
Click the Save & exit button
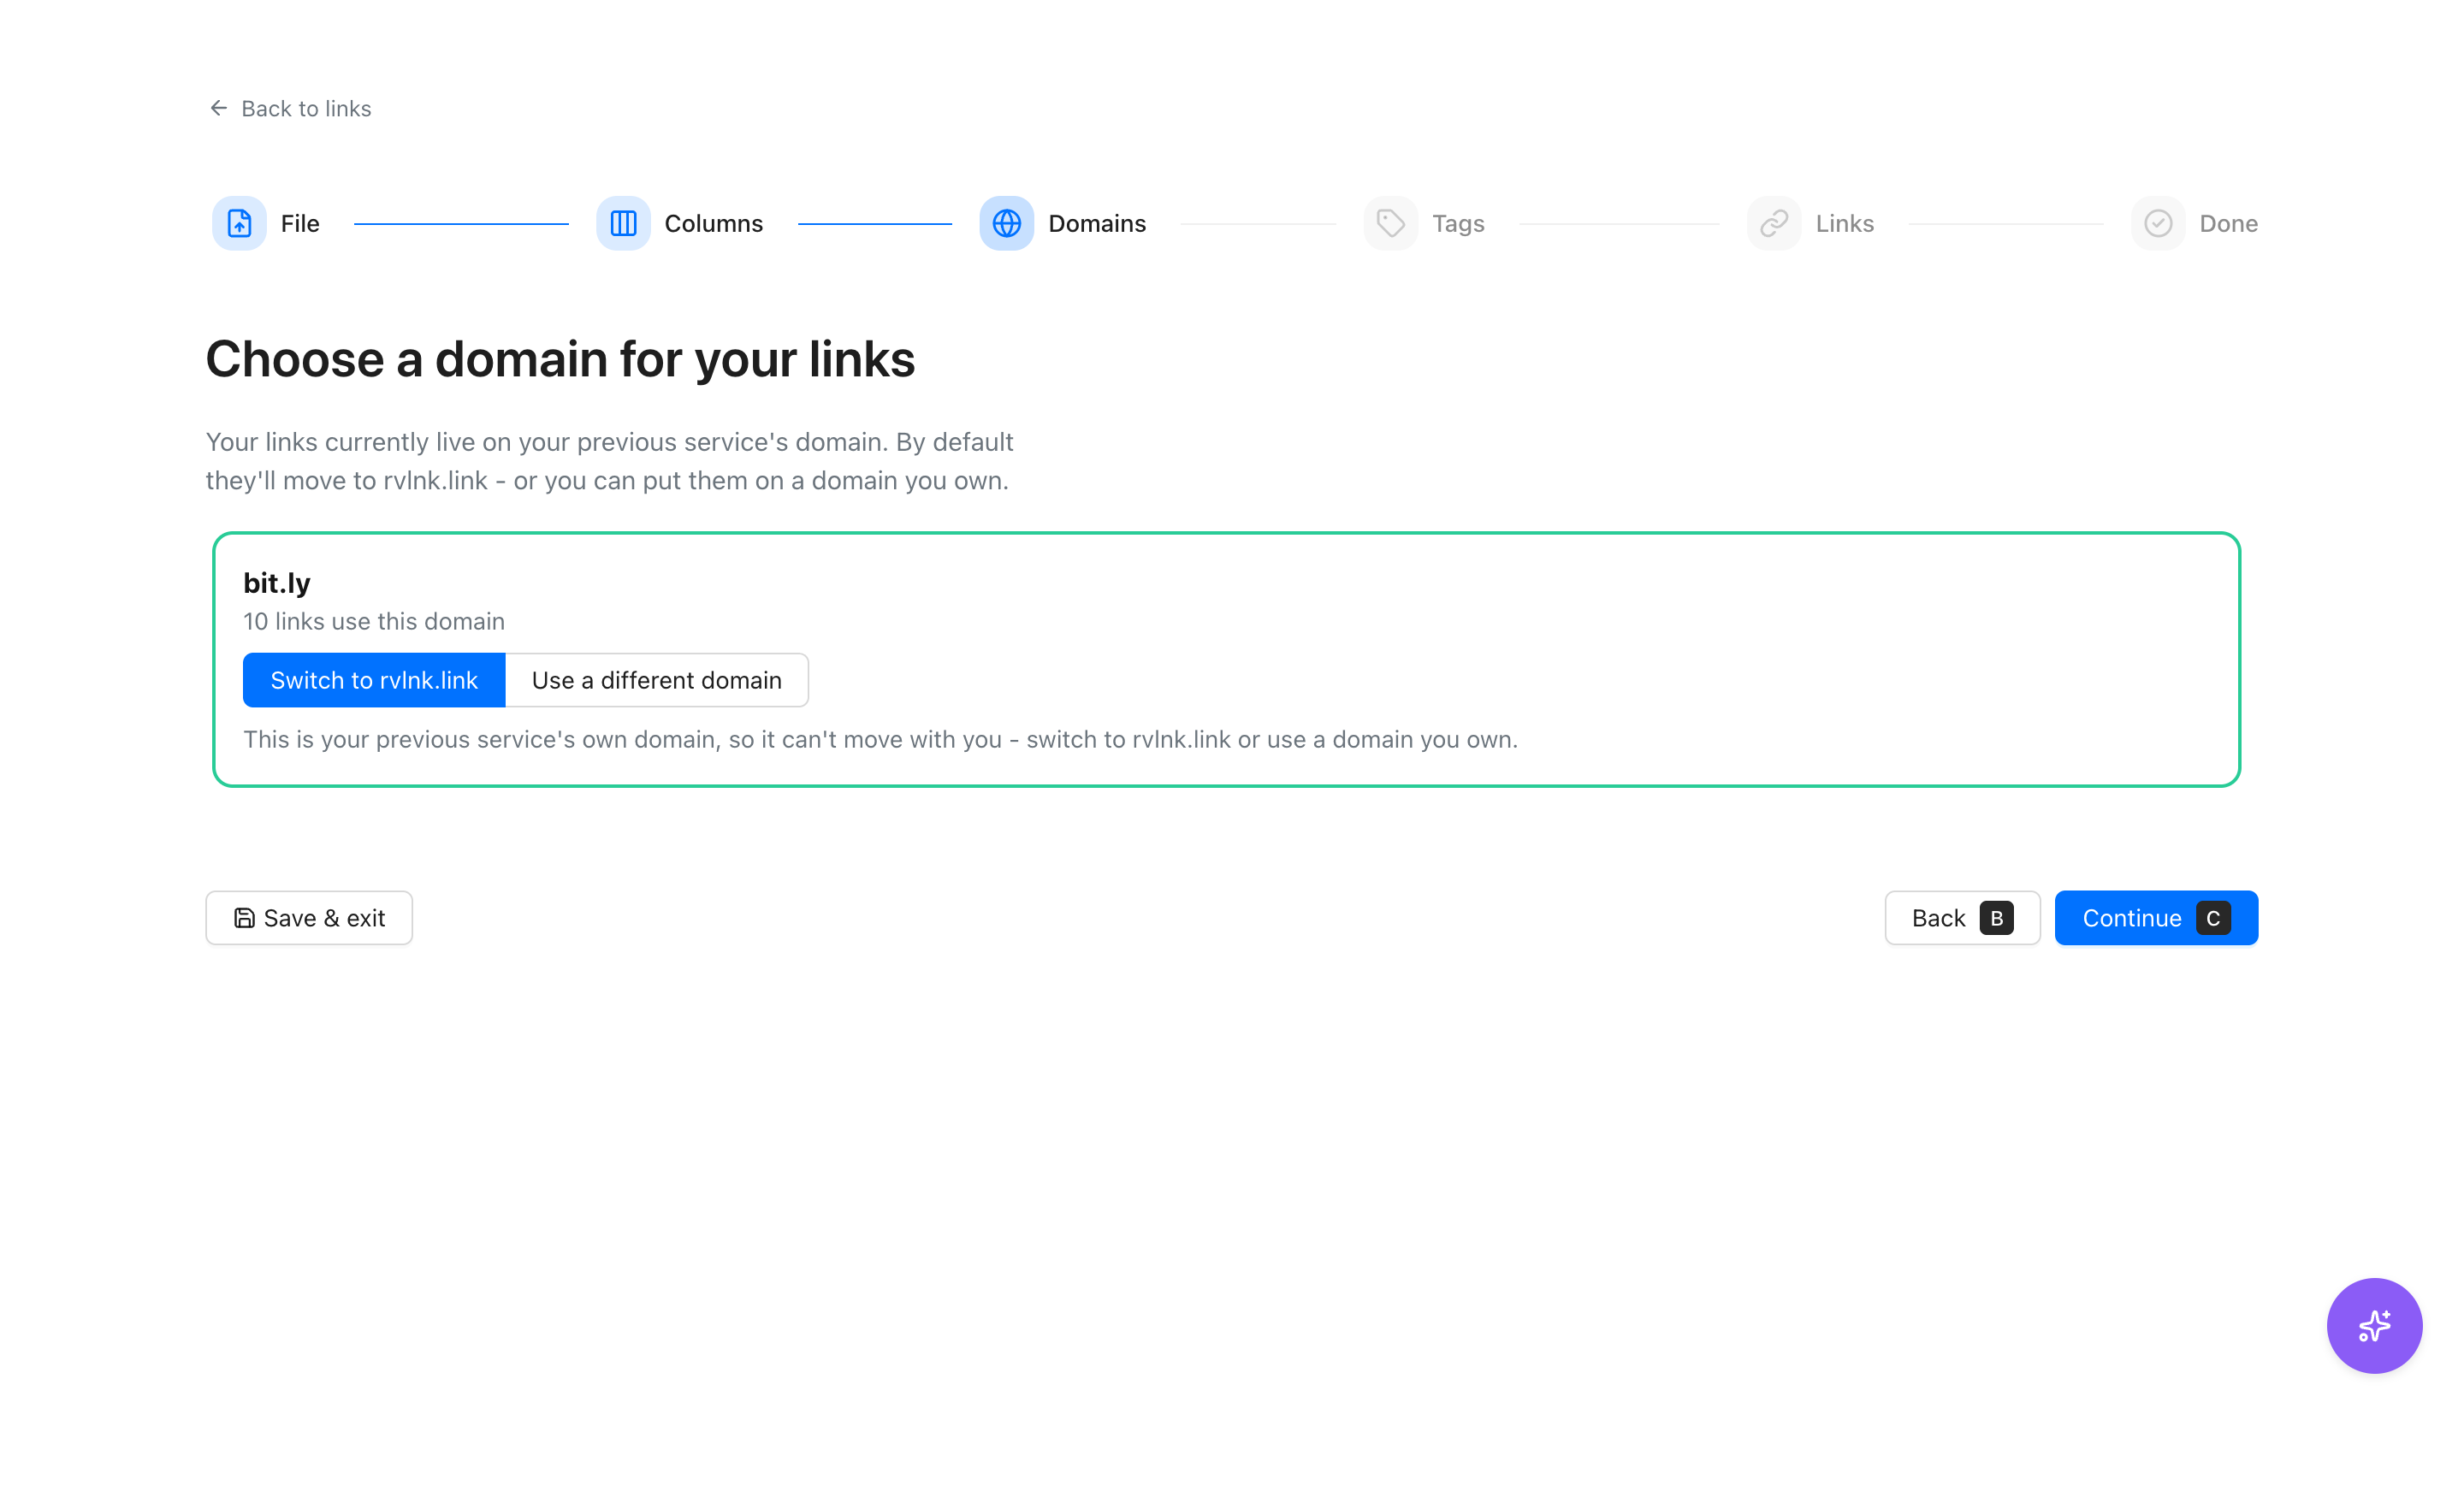(x=309, y=918)
